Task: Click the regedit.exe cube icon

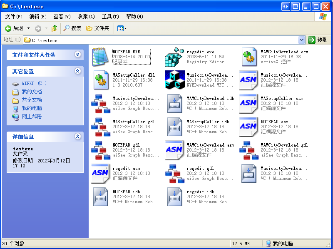Action: click(174, 57)
